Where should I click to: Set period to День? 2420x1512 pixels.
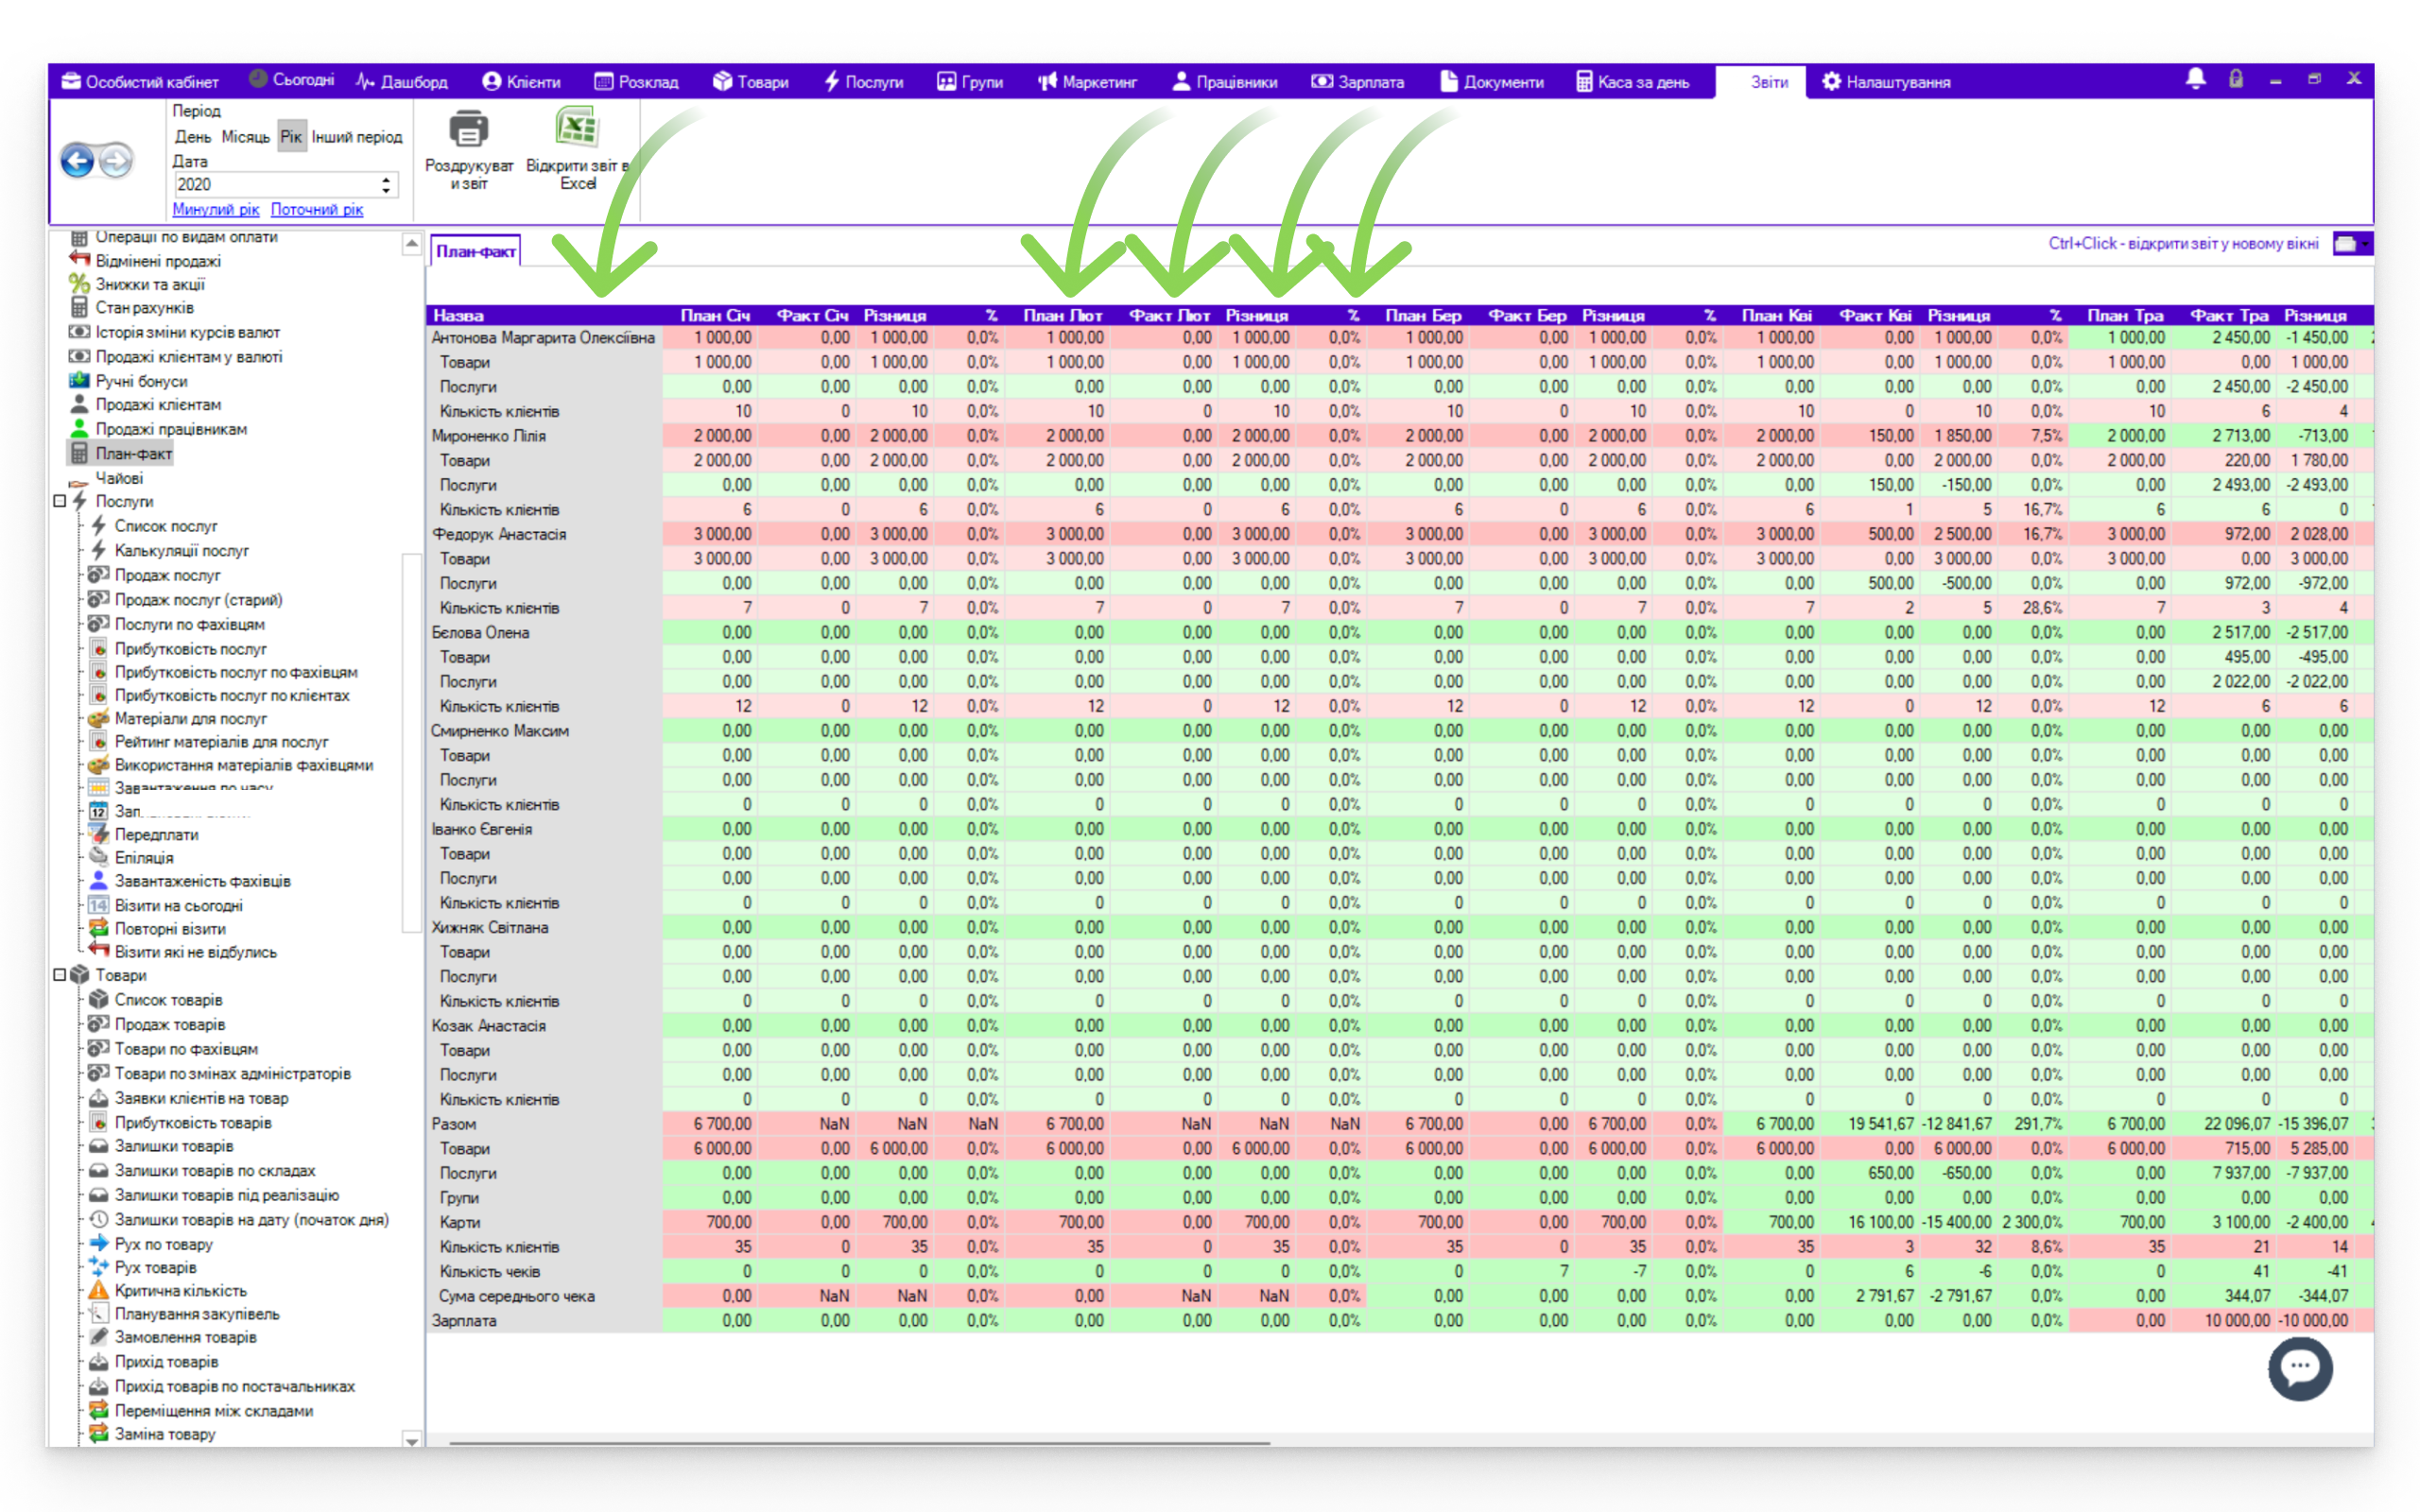(193, 137)
